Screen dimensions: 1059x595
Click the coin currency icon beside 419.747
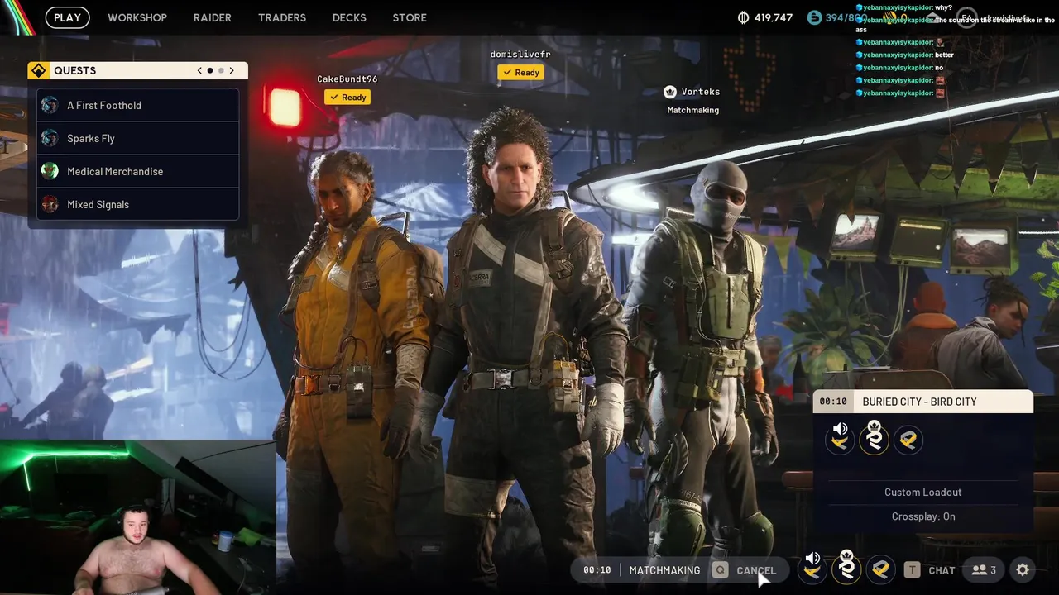(x=743, y=17)
